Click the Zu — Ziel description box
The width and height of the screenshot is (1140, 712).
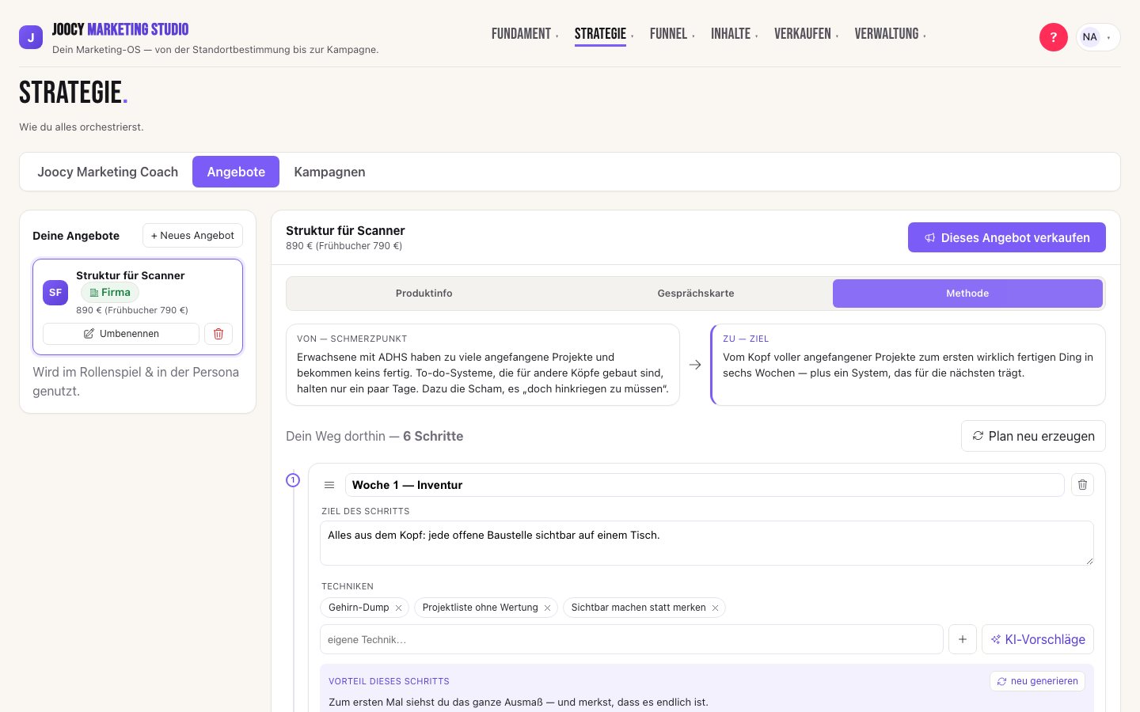click(908, 365)
